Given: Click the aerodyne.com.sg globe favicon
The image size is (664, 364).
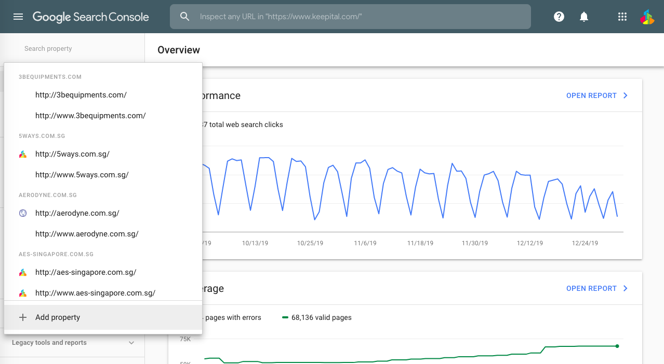Looking at the screenshot, I should coord(23,213).
